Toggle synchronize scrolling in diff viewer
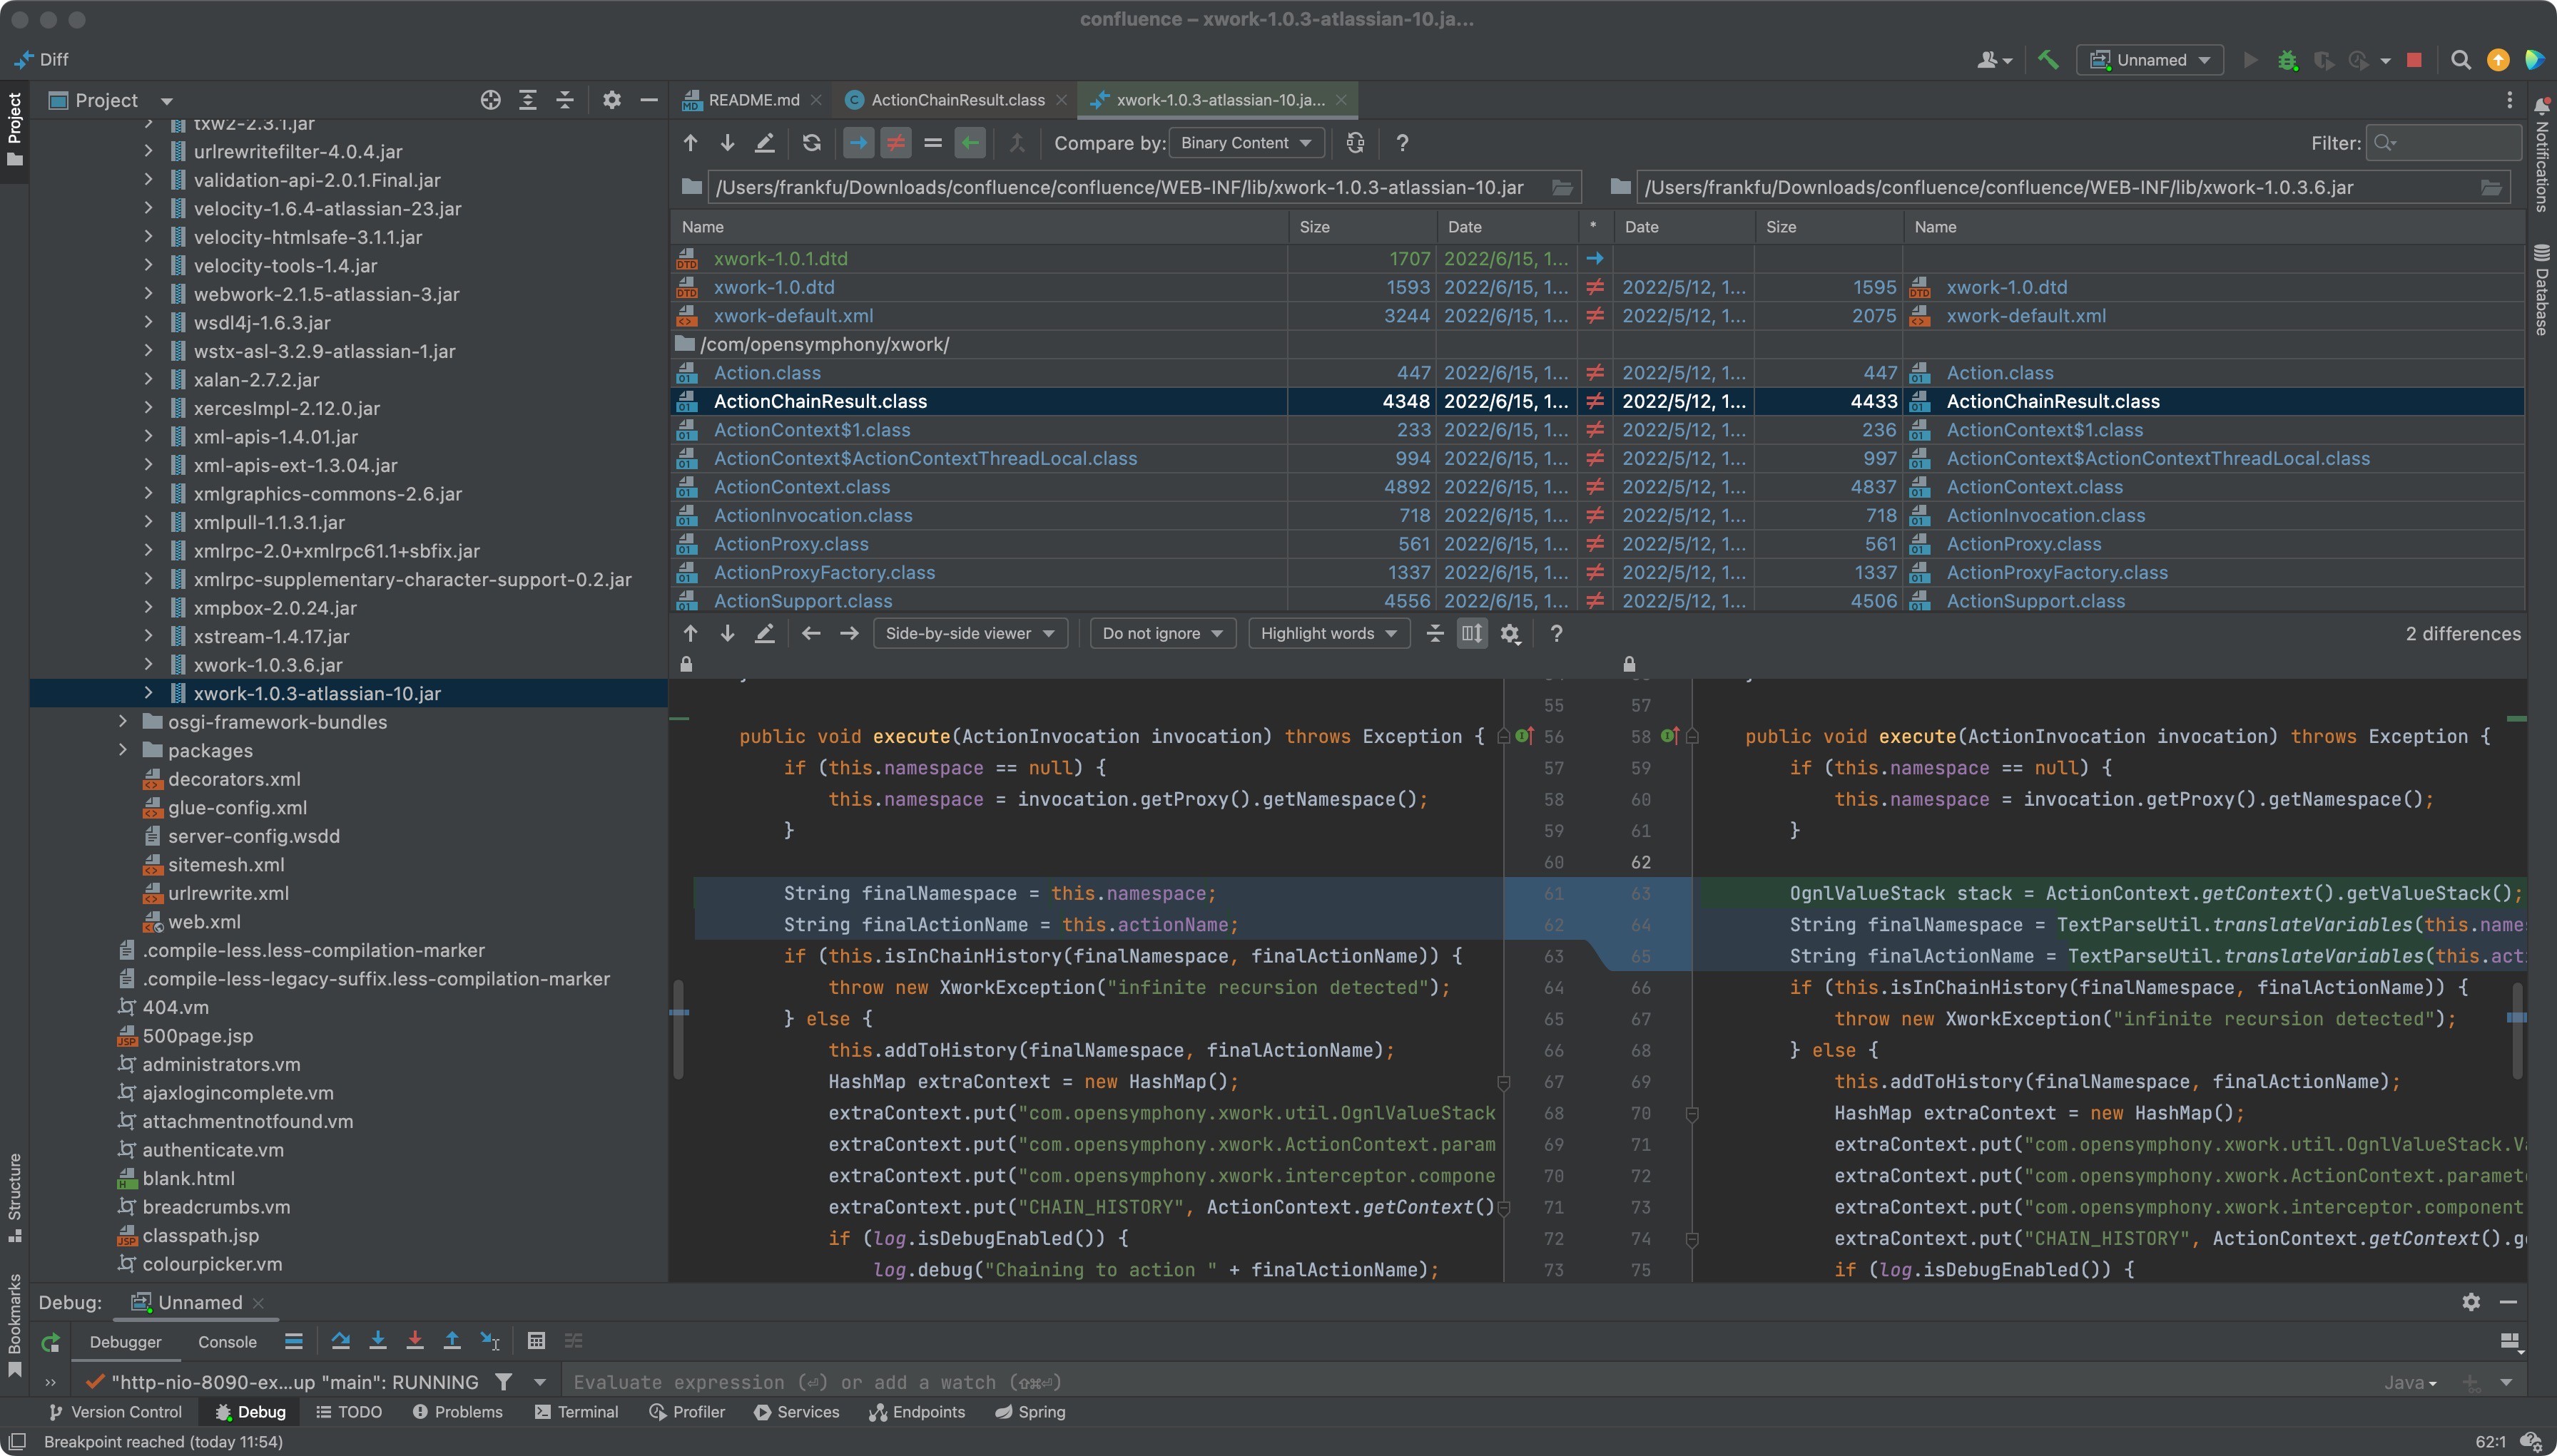Viewport: 2557px width, 1456px height. click(x=1472, y=633)
